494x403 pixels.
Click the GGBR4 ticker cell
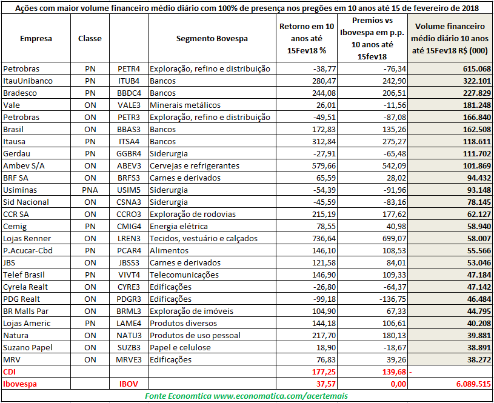point(129,154)
